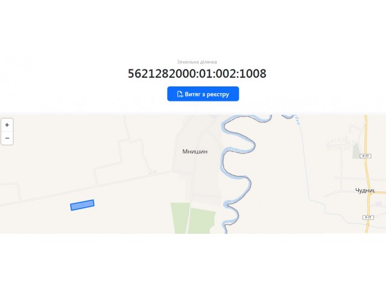Click the lower P-77 road marker
Viewport: 386px width, 290px height.
369,217
